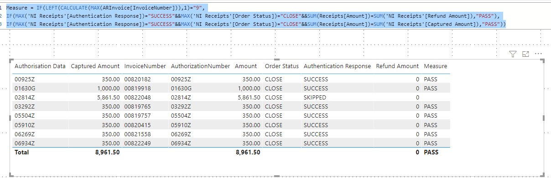Sort by InvoiceNumber column header

click(x=145, y=66)
